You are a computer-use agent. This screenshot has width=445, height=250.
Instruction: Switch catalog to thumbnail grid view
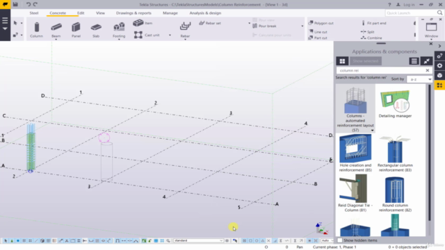(342, 61)
